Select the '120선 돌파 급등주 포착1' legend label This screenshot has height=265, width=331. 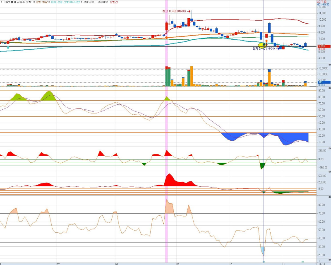pyautogui.click(x=18, y=2)
